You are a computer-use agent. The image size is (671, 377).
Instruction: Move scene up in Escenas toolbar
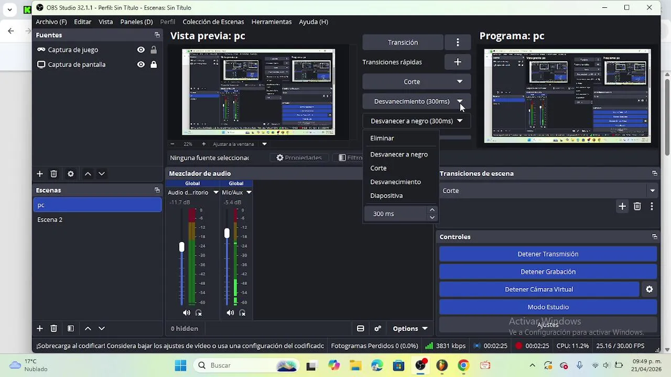(x=88, y=328)
